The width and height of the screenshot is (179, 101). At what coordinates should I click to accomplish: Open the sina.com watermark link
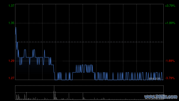[x=154, y=79]
